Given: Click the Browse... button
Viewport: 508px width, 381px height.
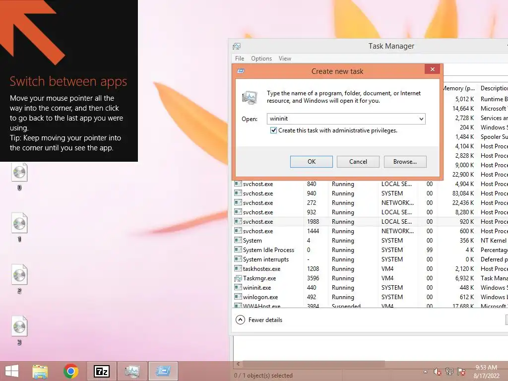Looking at the screenshot, I should tap(405, 162).
